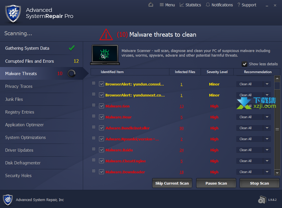Open the Statistics view
The width and height of the screenshot is (282, 208).
tap(190, 5)
